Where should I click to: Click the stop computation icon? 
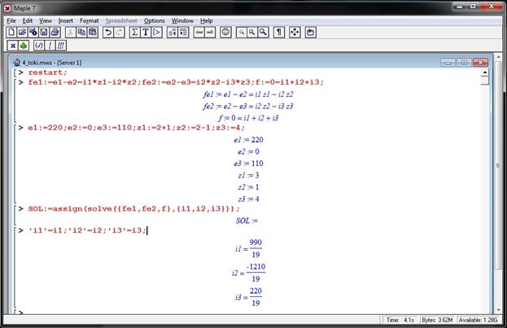(x=225, y=33)
